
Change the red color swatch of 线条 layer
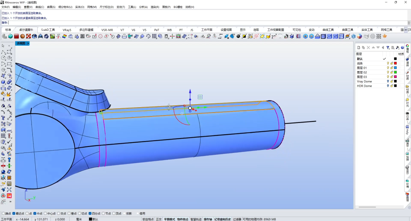[395, 64]
